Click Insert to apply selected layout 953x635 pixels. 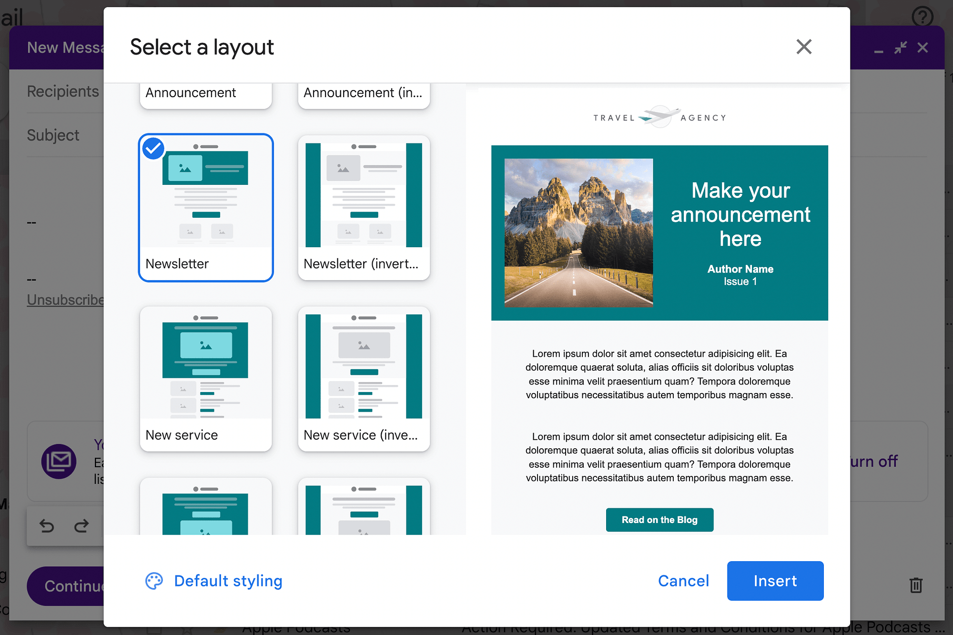tap(775, 580)
